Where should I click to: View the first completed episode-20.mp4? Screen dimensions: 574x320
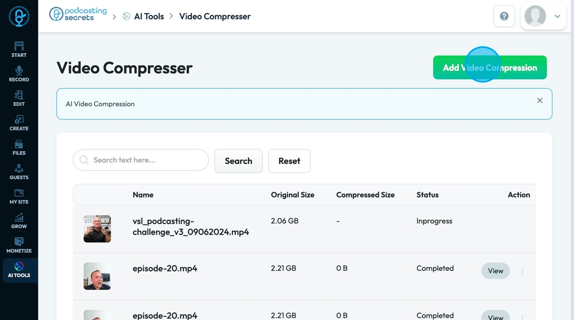click(495, 271)
